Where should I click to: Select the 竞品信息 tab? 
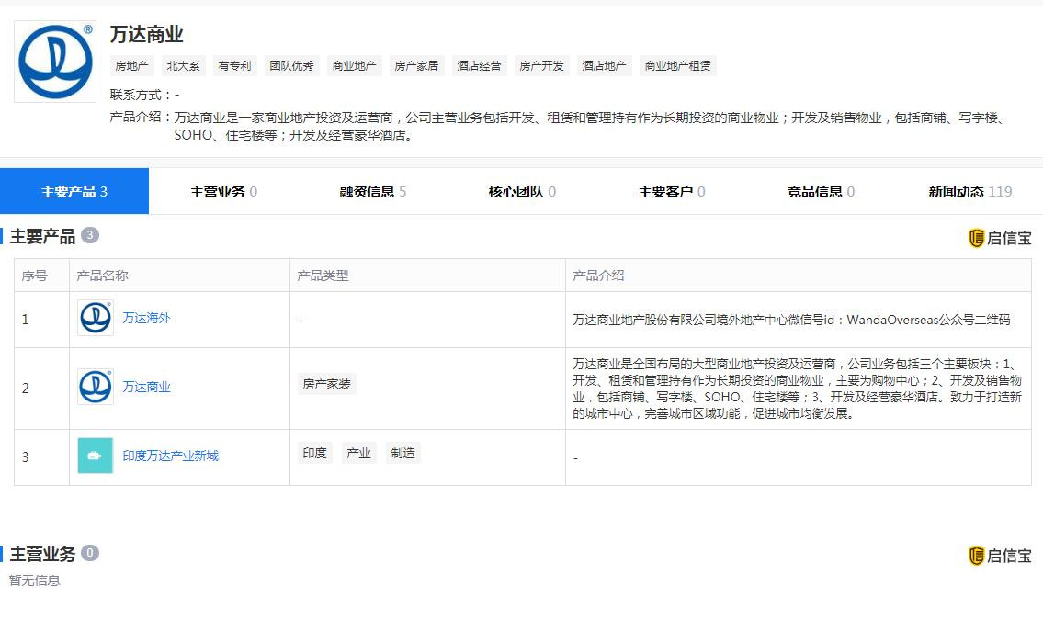820,191
